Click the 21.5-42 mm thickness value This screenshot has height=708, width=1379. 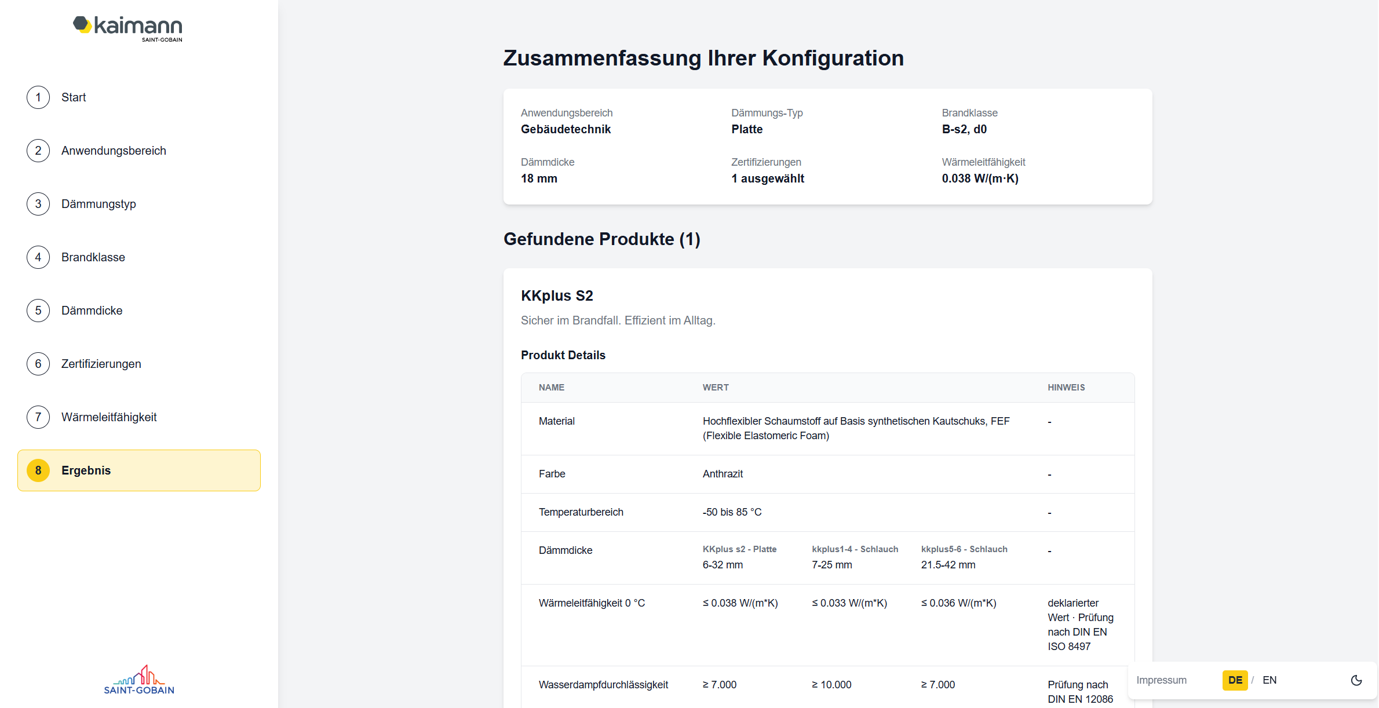pos(948,565)
